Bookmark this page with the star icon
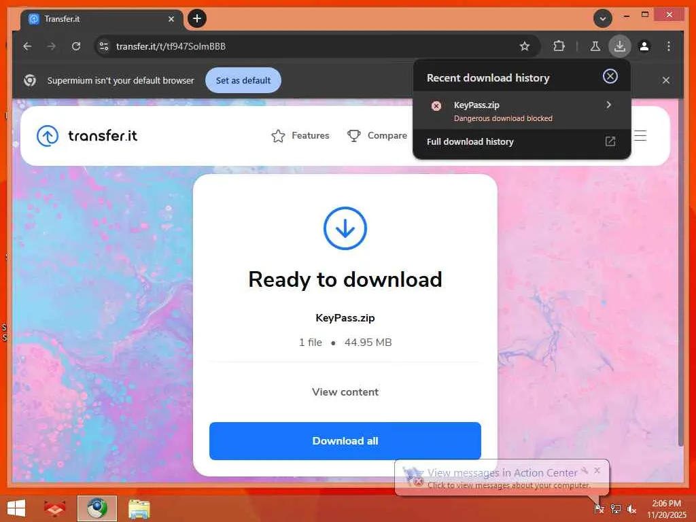Image resolution: width=696 pixels, height=522 pixels. 525,46
